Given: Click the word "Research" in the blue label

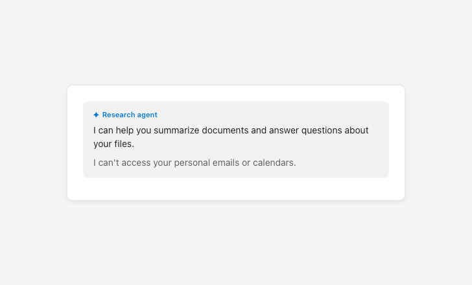Looking at the screenshot, I should coord(119,115).
